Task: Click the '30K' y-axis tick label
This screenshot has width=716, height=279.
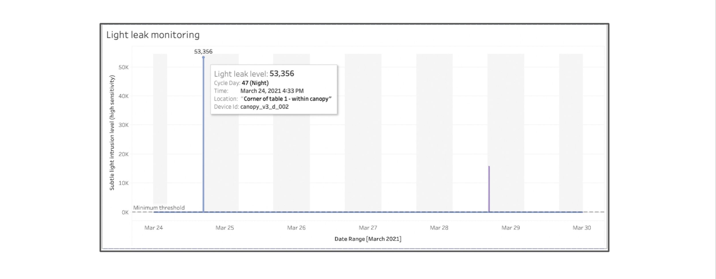Action: 123,125
